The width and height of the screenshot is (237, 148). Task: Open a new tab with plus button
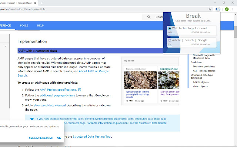tap(42, 3)
